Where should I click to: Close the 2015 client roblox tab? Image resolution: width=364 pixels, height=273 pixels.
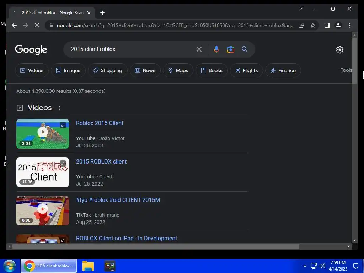click(x=89, y=13)
